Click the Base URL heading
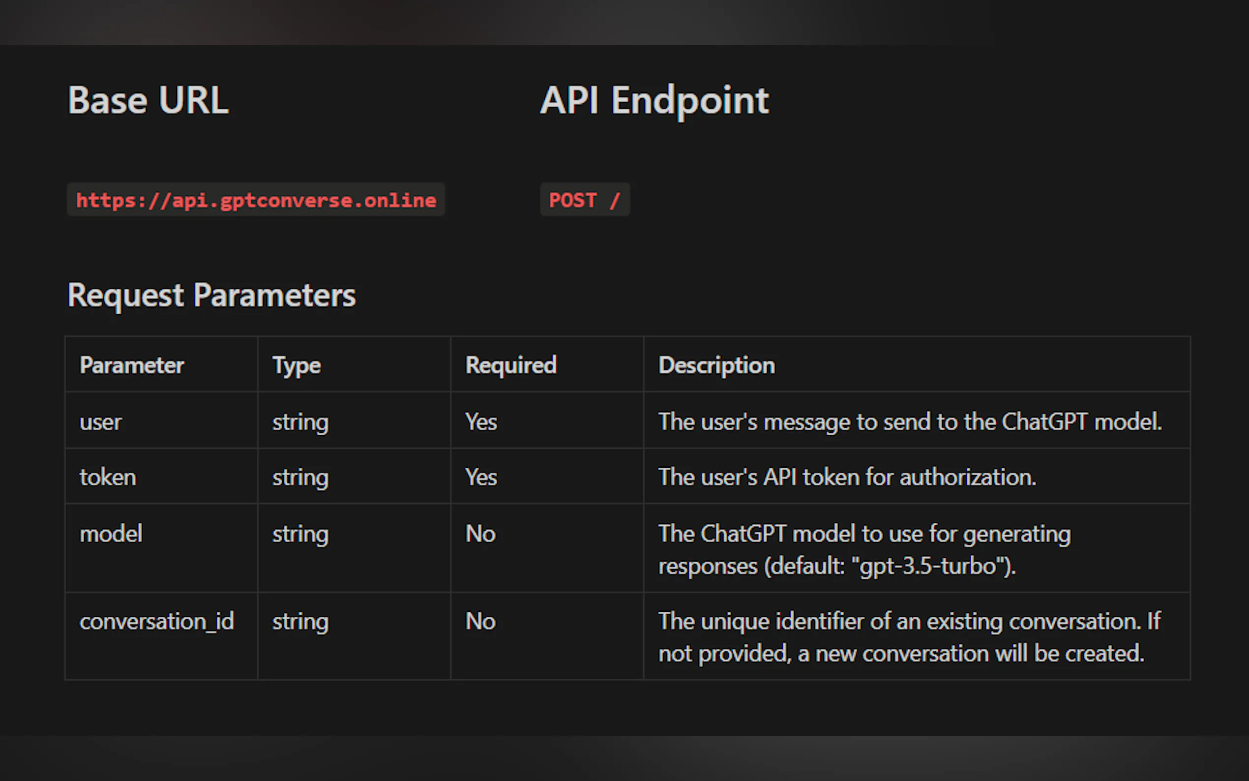The image size is (1249, 781). pyautogui.click(x=148, y=100)
